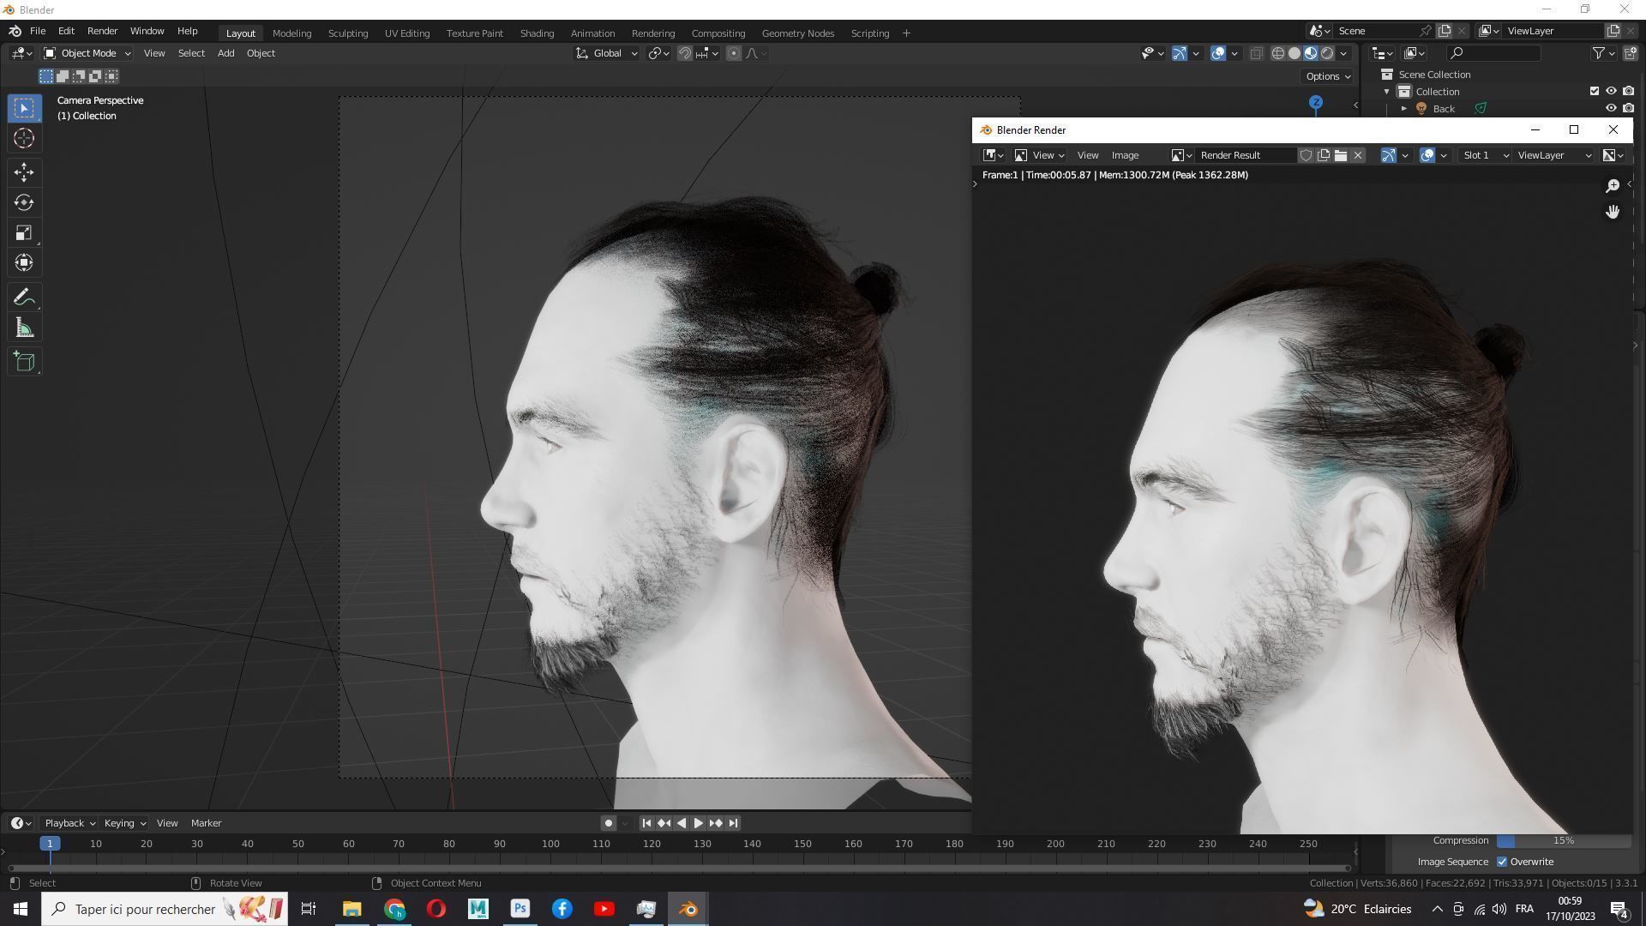Image resolution: width=1646 pixels, height=926 pixels.
Task: Click Render Result image name field
Action: tap(1246, 155)
